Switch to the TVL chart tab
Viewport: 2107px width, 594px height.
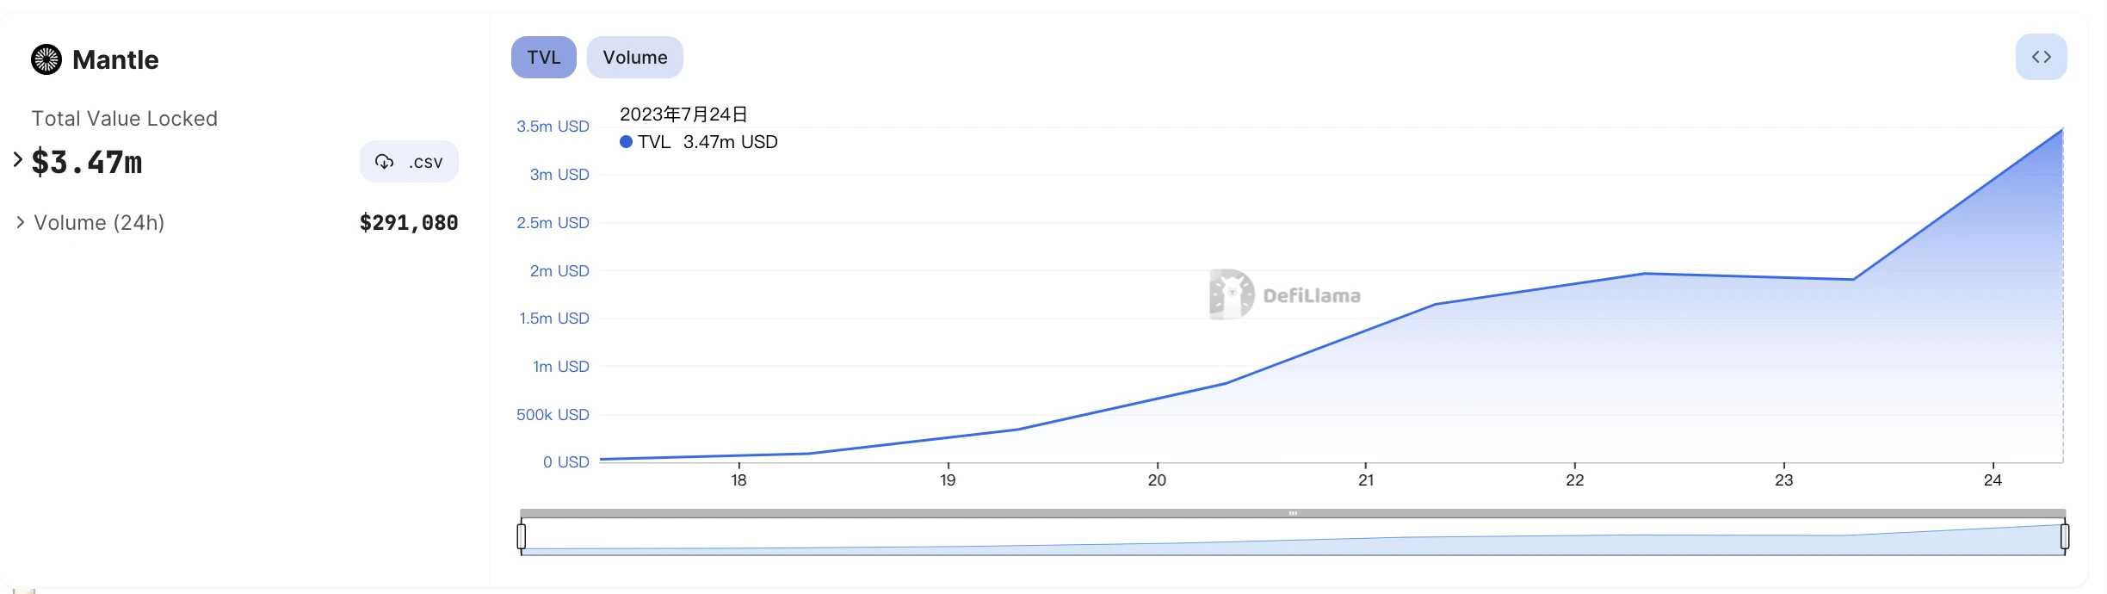click(543, 58)
